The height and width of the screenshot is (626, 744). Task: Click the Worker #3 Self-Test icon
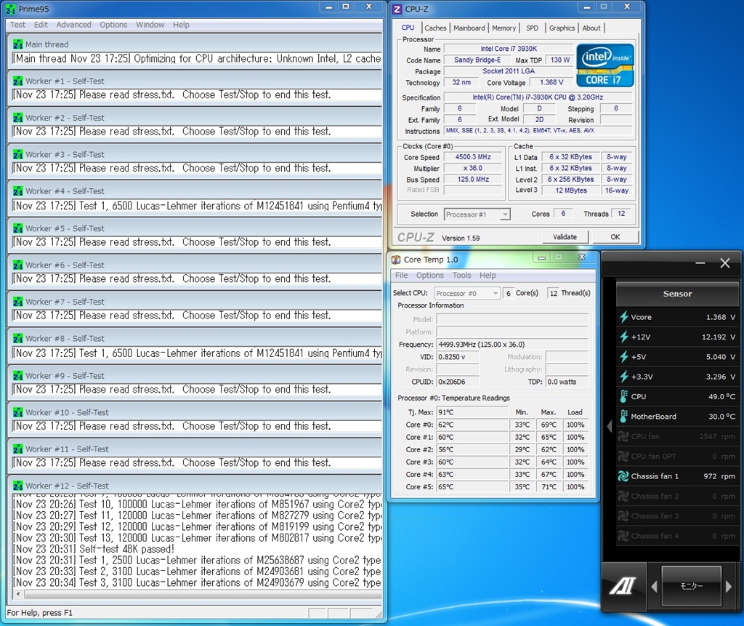18,154
